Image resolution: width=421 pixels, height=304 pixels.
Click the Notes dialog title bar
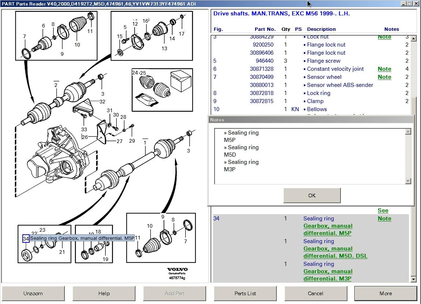pos(311,120)
